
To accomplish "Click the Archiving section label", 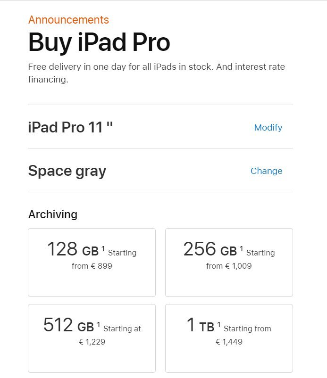I will 53,214.
